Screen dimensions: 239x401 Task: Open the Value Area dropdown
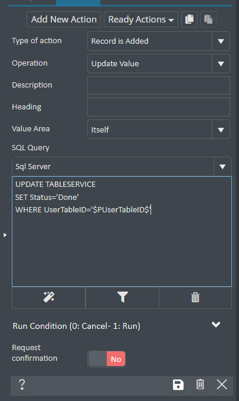point(159,130)
